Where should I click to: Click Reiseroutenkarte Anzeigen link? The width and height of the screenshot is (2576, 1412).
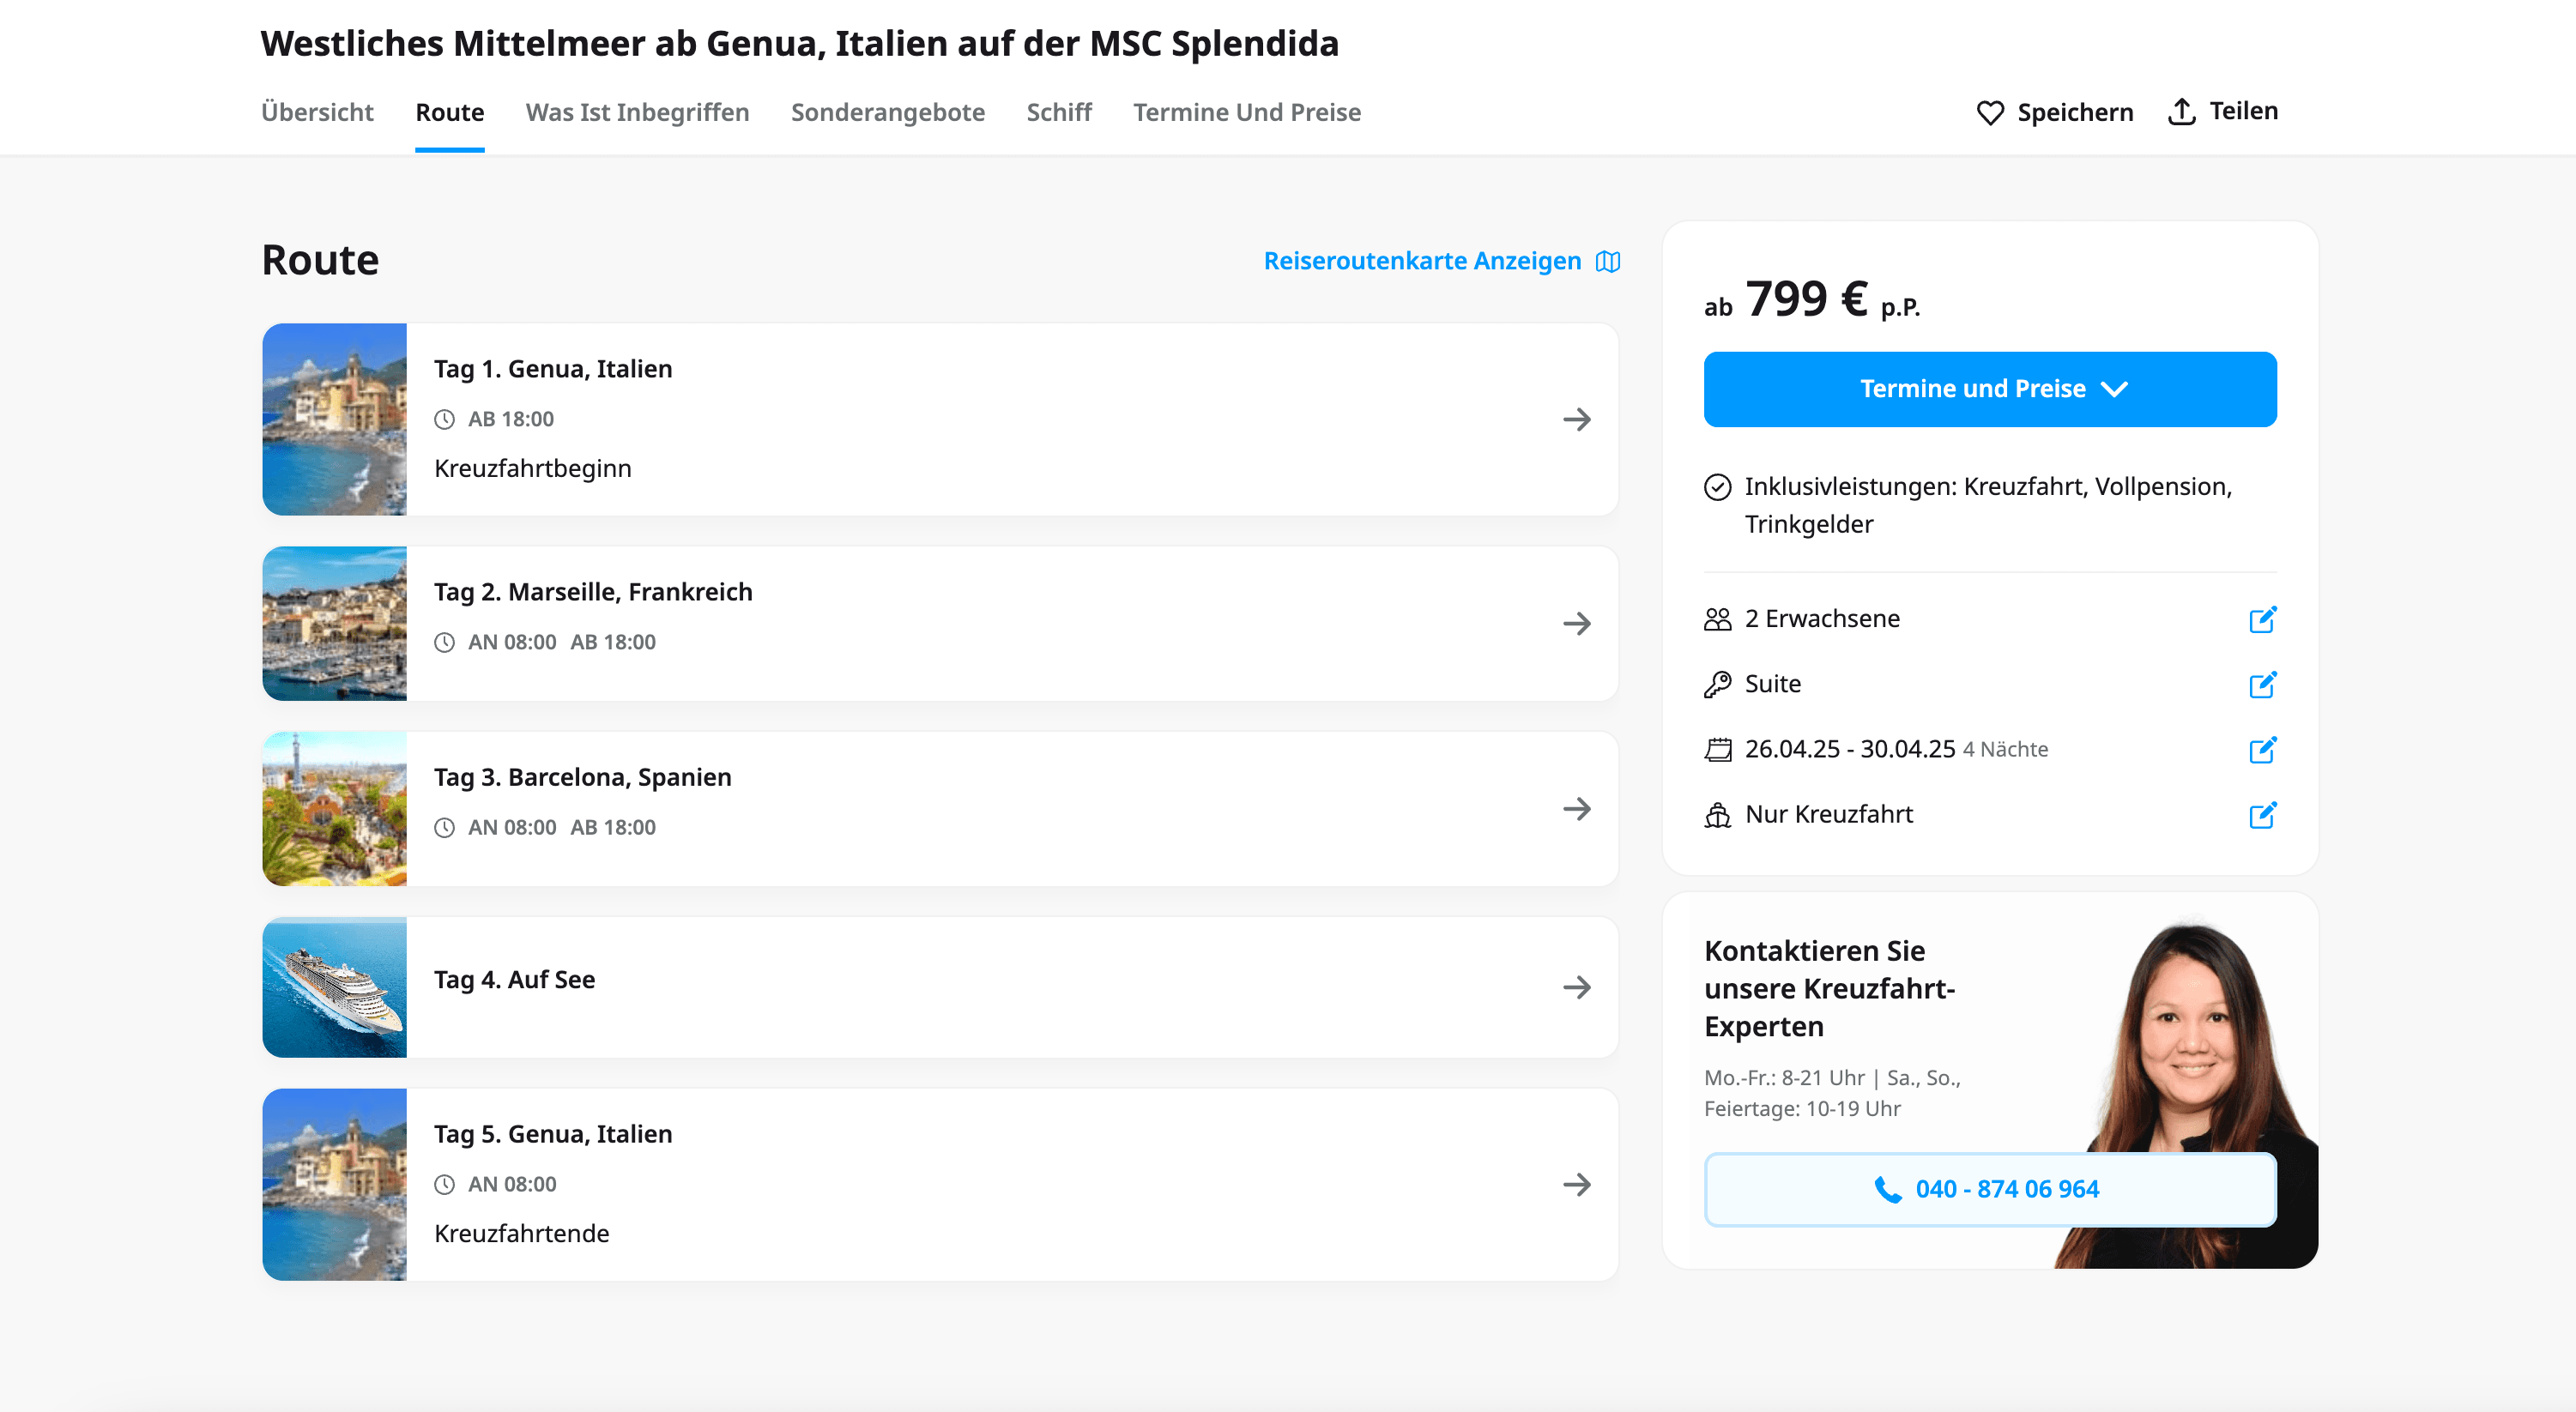(1421, 261)
